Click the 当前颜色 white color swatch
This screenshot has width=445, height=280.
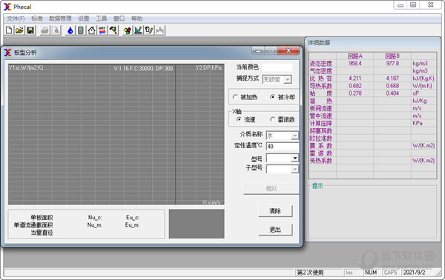(x=277, y=67)
